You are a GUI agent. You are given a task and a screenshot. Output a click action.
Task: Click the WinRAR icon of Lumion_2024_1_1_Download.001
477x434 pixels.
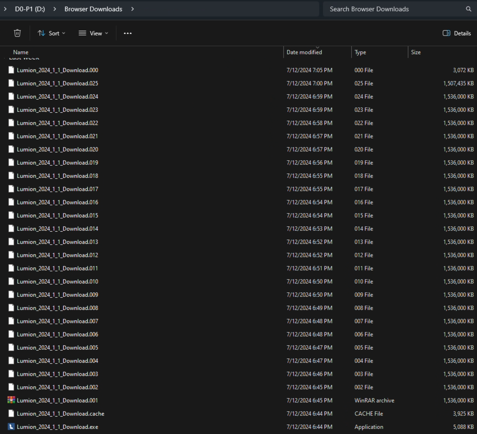(x=11, y=400)
